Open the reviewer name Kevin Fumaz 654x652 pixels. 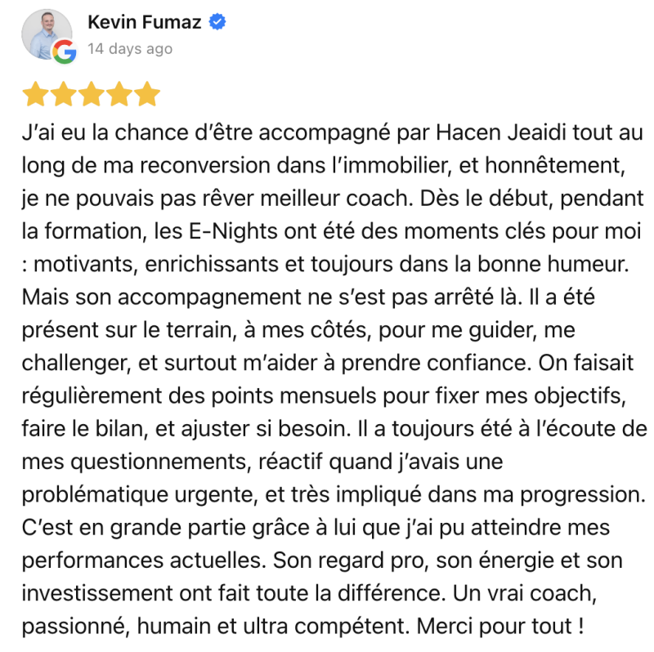coord(144,23)
